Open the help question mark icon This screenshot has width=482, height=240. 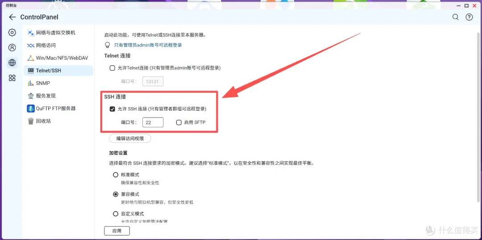coord(469,17)
